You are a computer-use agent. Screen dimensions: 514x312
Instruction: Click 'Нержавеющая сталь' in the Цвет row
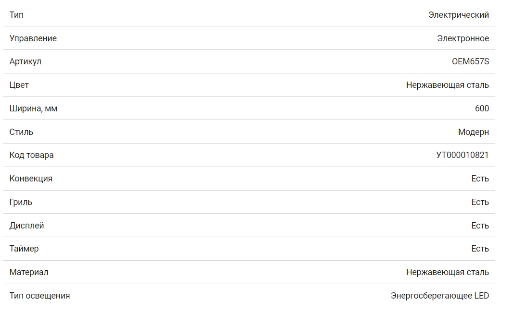(x=447, y=85)
